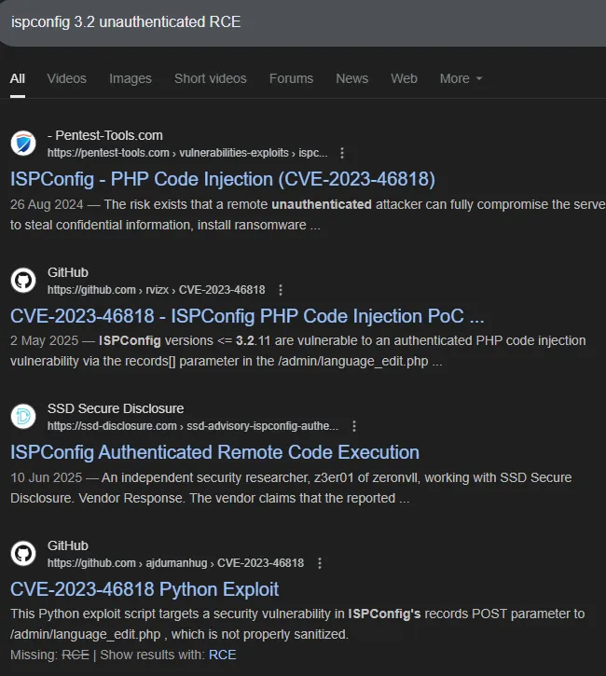Viewport: 606px width, 676px height.
Task: Open CVE-2023-46818 ISPConfig PHP Code Injection PoC link
Action: pos(247,316)
